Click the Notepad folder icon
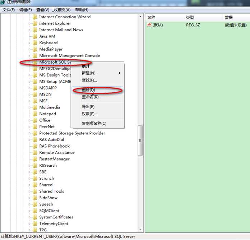This screenshot has width=250, height=240. pyautogui.click(x=35, y=114)
